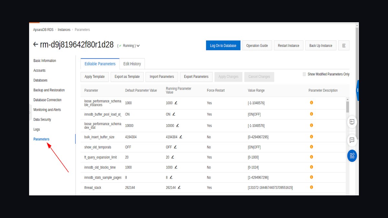Viewport: 388px width, 218px height.
Task: Enable Show Modified Parameters Only
Action: pyautogui.click(x=304, y=74)
